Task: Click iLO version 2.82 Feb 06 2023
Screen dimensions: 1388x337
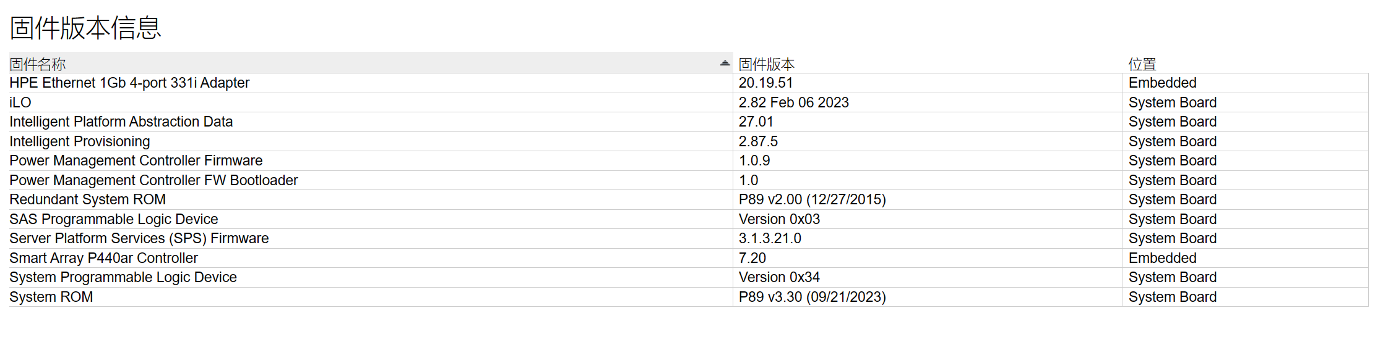Action: pos(794,102)
